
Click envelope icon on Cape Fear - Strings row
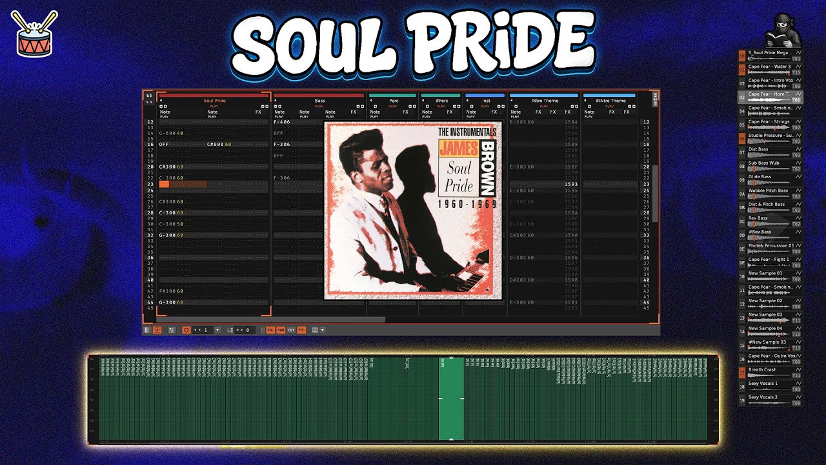(798, 121)
